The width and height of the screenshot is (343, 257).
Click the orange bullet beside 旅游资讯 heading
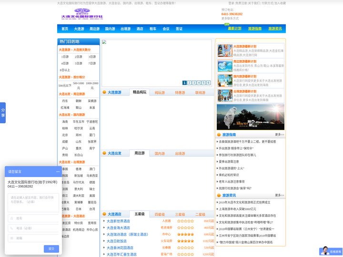[219, 196]
